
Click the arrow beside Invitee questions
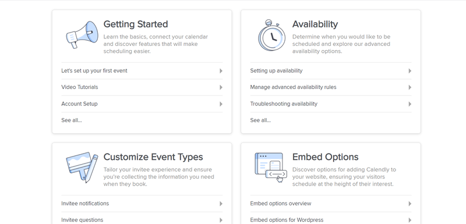tap(221, 220)
